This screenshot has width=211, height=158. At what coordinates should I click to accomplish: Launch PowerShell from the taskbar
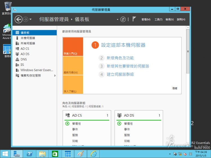coord(30,154)
